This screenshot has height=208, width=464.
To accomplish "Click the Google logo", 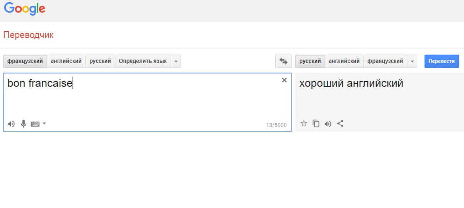I will tap(25, 9).
